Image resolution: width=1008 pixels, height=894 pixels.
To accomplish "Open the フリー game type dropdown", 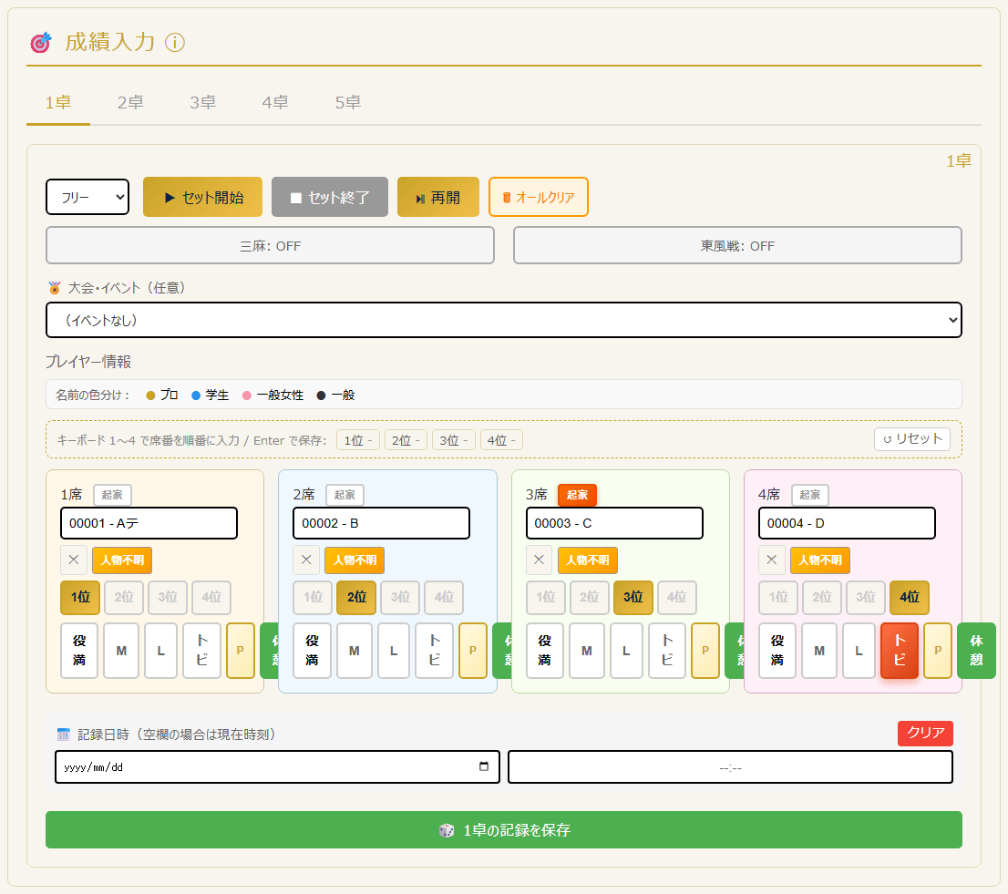I will click(x=87, y=197).
